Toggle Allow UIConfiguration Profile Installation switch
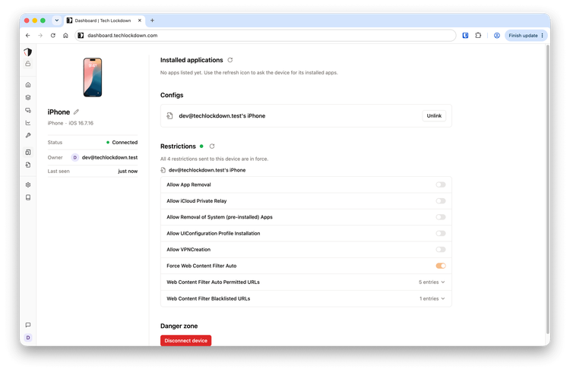The width and height of the screenshot is (570, 372). pyautogui.click(x=441, y=233)
